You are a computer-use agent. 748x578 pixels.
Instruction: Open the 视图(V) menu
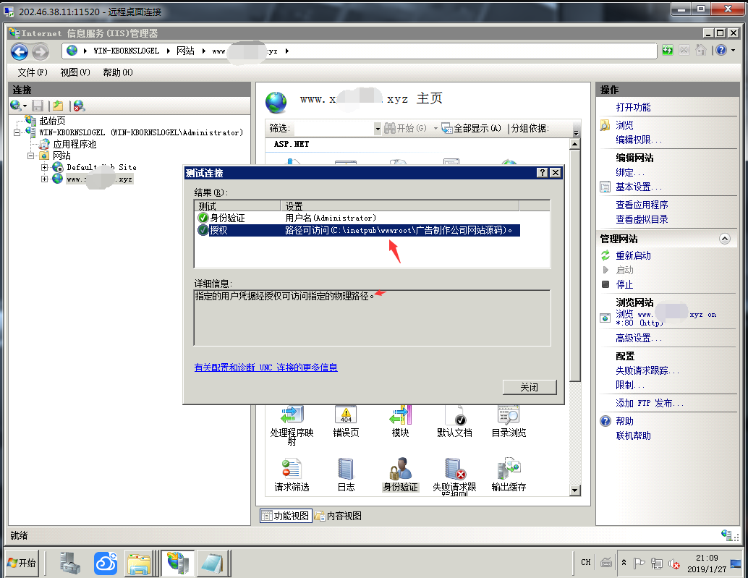pyautogui.click(x=75, y=72)
